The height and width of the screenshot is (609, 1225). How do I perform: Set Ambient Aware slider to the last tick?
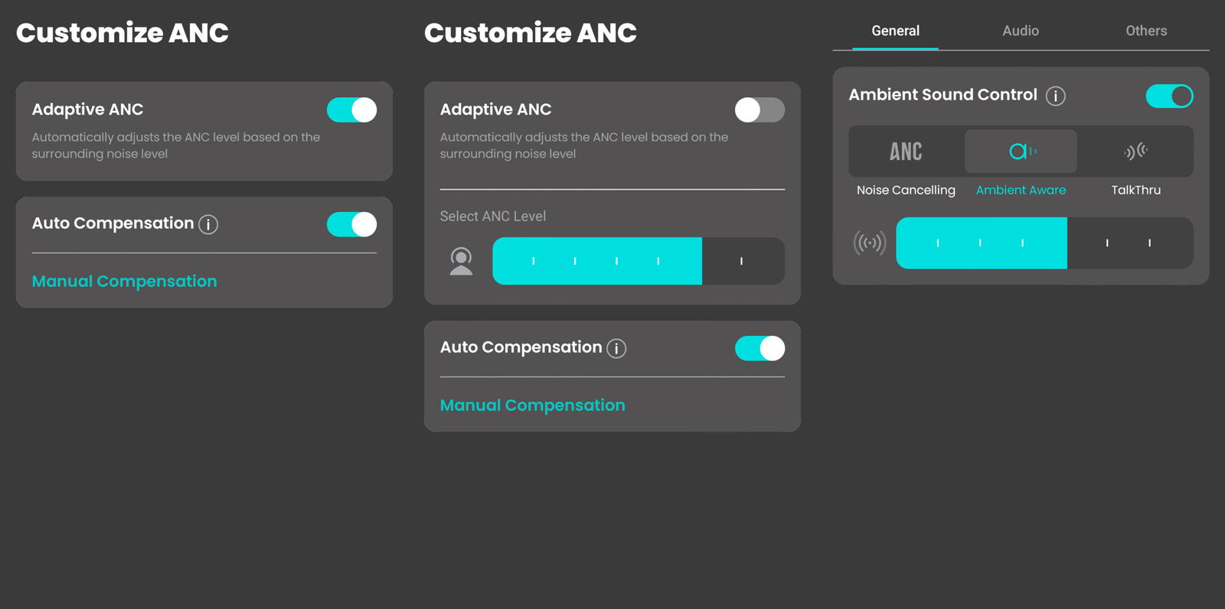tap(1149, 243)
